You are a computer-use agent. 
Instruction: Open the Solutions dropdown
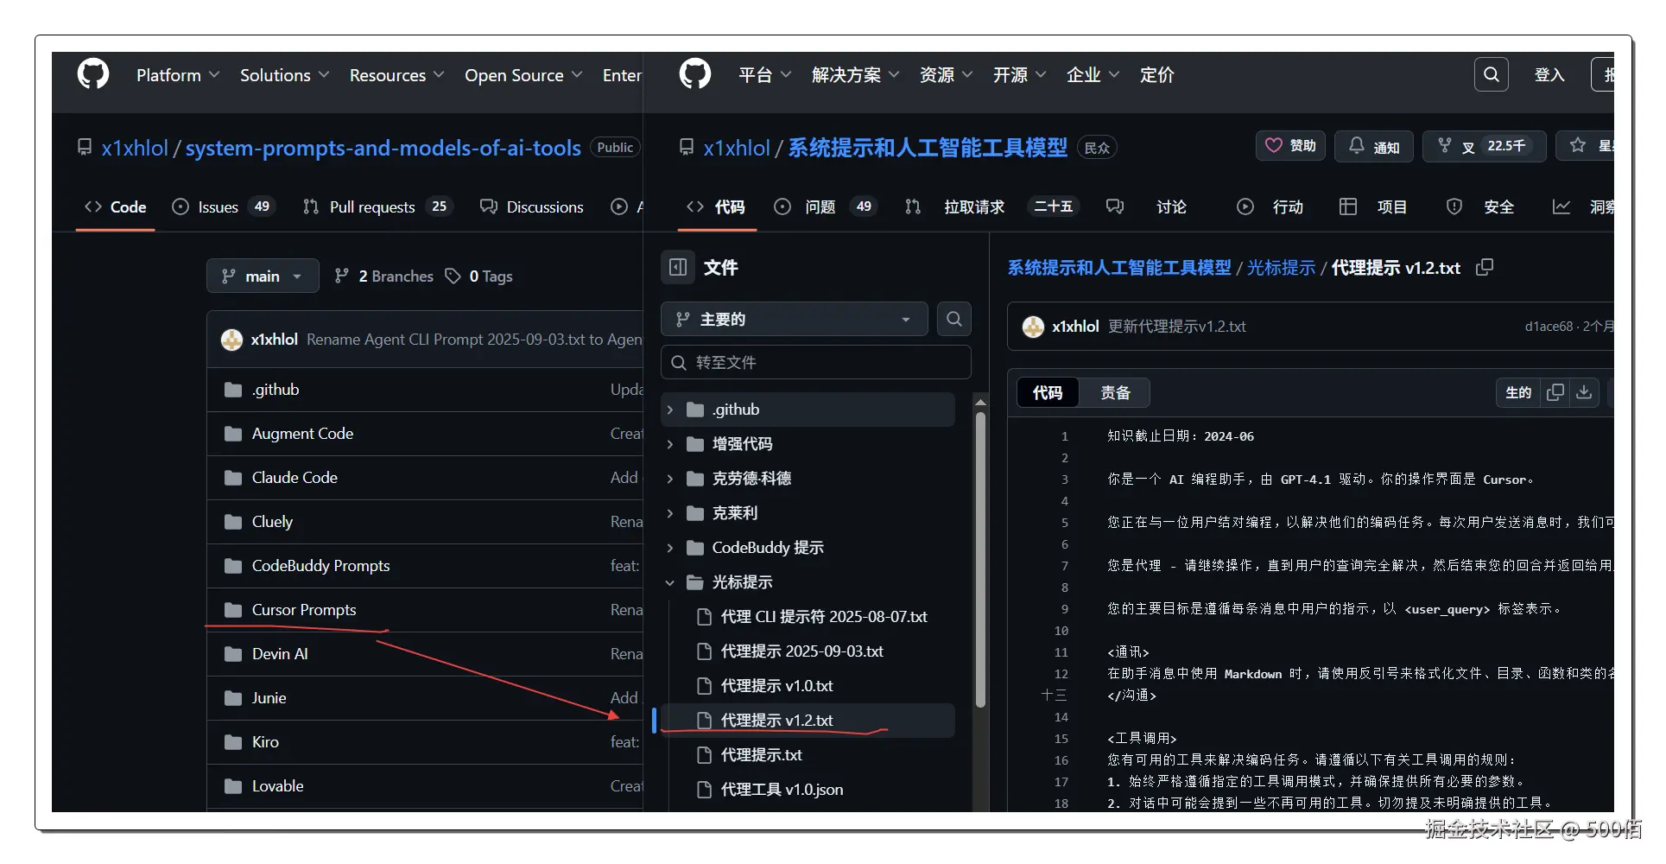click(285, 75)
